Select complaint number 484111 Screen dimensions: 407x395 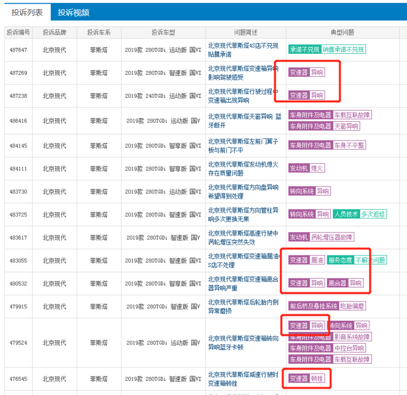pyautogui.click(x=18, y=169)
